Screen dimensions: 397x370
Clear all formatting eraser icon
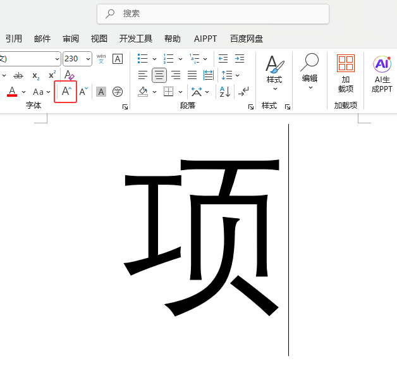(x=69, y=75)
